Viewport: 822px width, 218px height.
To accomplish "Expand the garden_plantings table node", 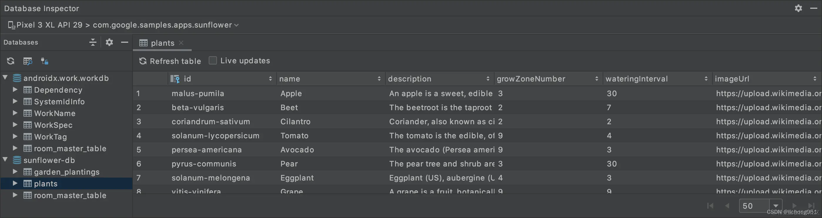I will click(15, 171).
